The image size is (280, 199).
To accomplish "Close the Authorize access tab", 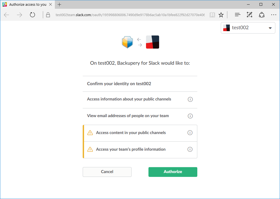I will point(50,4).
